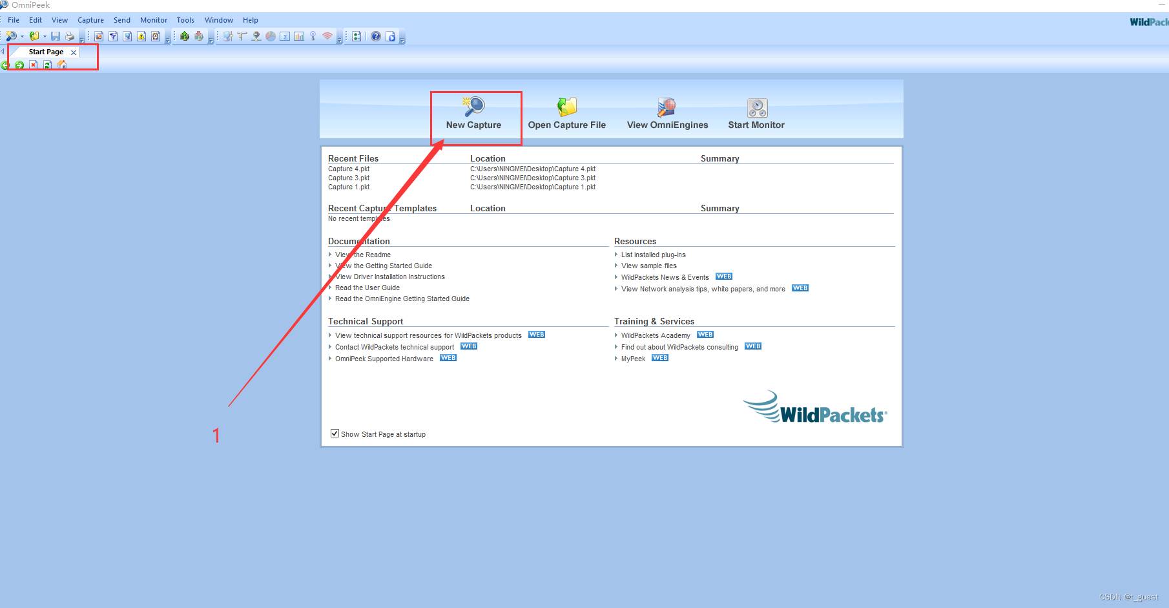Open the Help menu

click(251, 20)
